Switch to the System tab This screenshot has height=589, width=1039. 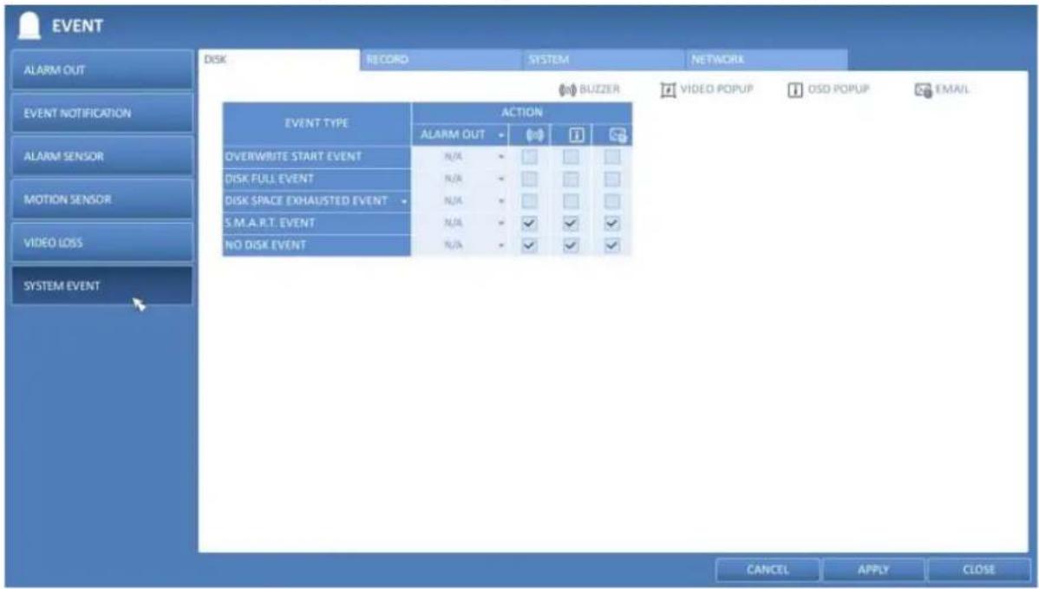(x=603, y=60)
